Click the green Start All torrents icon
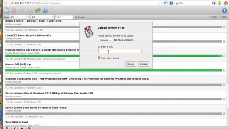This screenshot has height=129, width=229. pyautogui.click(x=38, y=10)
